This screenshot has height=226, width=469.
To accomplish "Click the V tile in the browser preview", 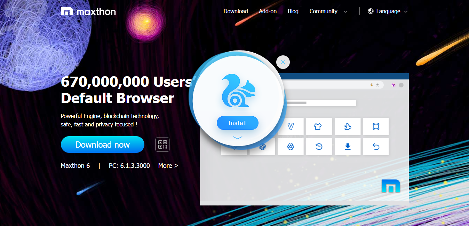I will click(291, 126).
